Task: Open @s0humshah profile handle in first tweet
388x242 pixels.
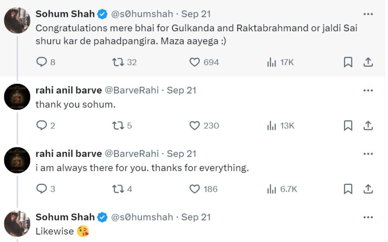Action: [x=142, y=14]
